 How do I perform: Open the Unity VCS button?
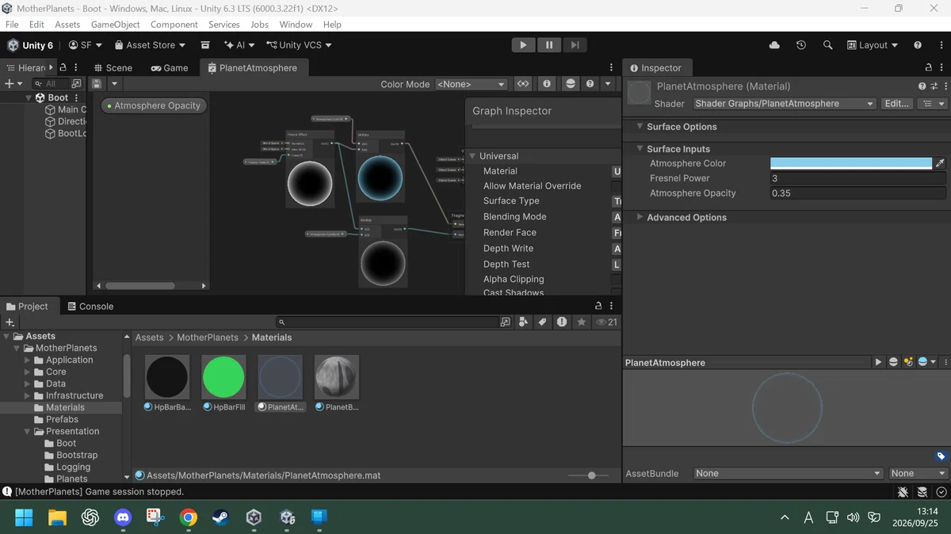(x=300, y=45)
